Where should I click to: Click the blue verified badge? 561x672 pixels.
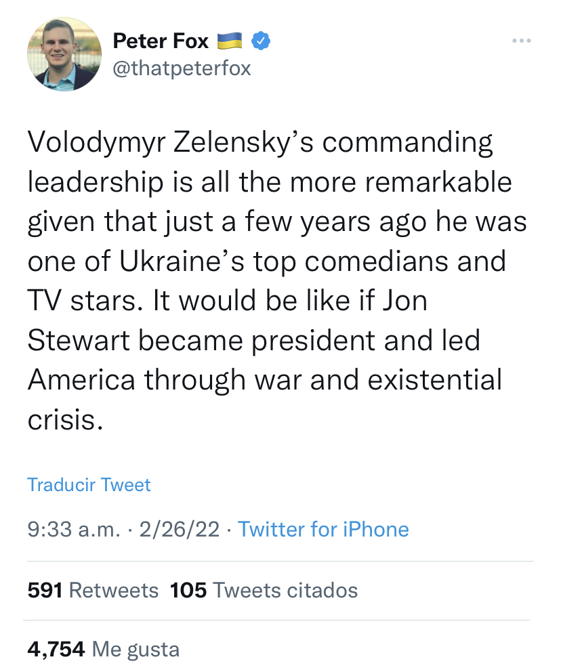point(261,41)
